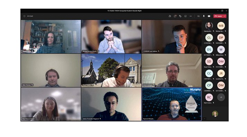This screenshot has width=247, height=137.
Task: Select the DP participant avatar
Action: click(x=221, y=38)
